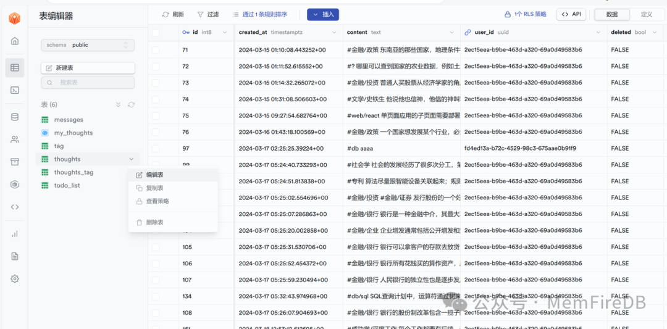The image size is (667, 329).
Task: Click the 搜索表 search field
Action: 88,83
